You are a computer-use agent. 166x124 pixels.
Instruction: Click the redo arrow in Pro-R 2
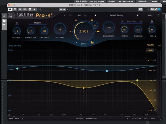click(70, 15)
